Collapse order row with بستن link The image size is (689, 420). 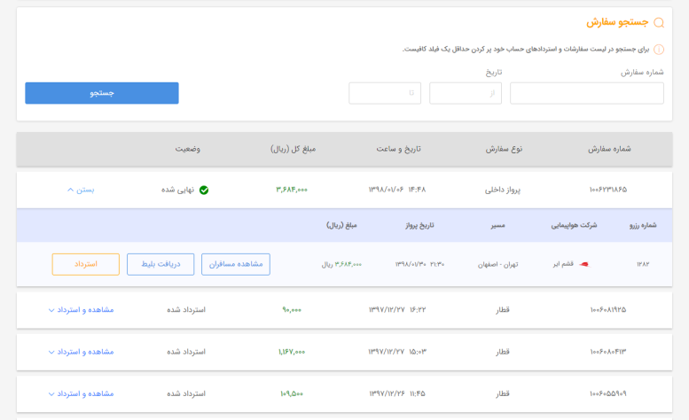81,190
